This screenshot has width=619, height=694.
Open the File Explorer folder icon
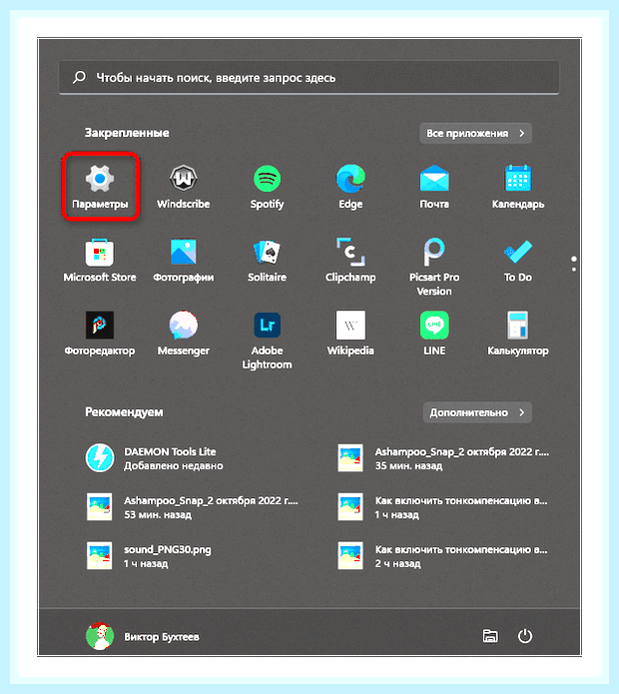coord(490,636)
